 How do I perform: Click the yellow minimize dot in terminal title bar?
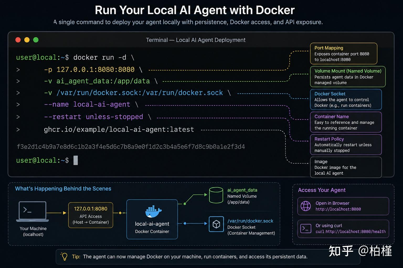[27, 40]
